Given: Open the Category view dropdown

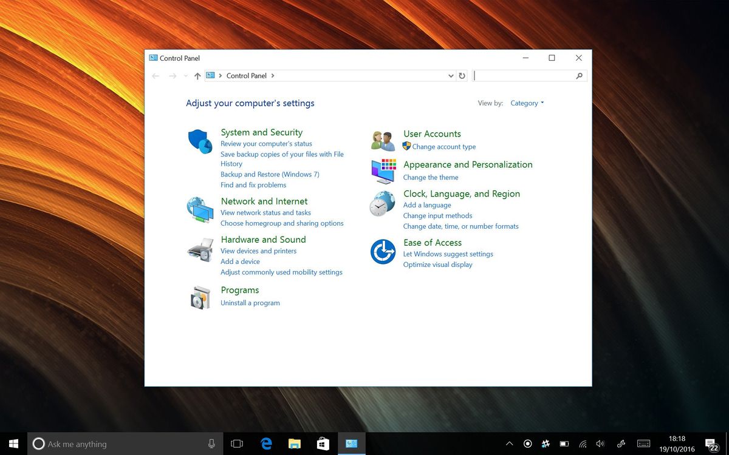Looking at the screenshot, I should [x=525, y=103].
